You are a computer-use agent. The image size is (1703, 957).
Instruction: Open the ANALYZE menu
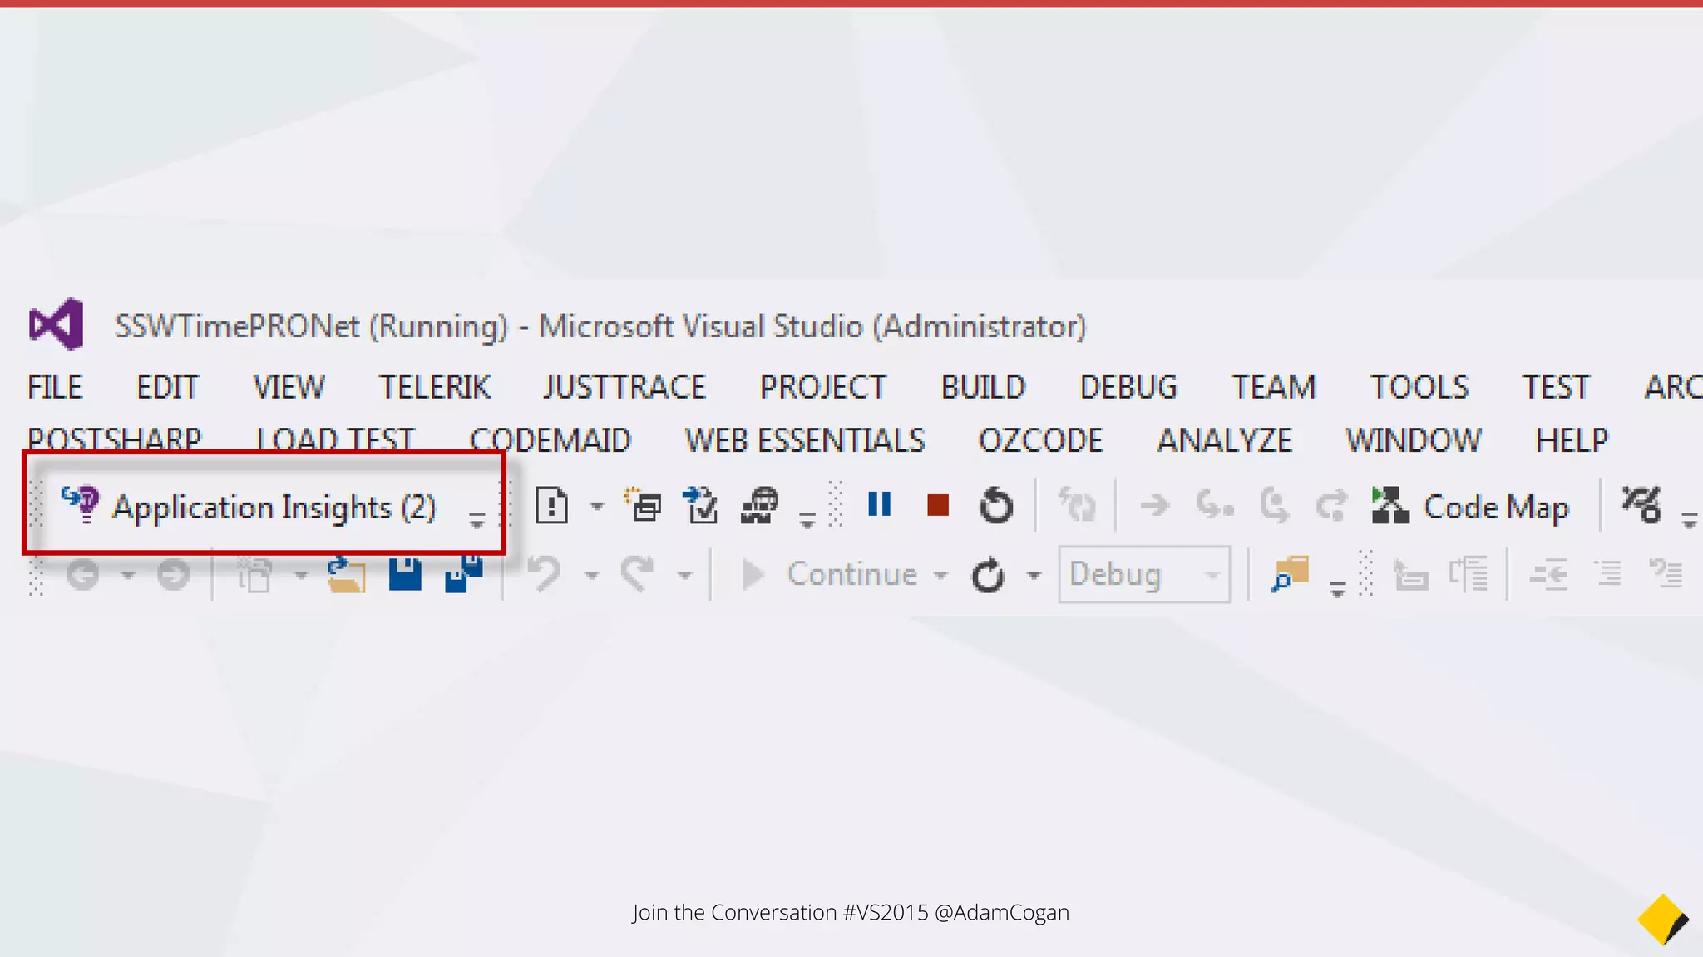coord(1224,439)
